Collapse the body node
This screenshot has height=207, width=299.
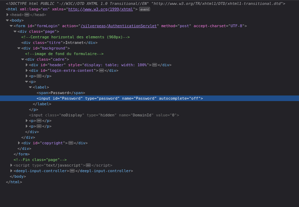[x=7, y=20]
